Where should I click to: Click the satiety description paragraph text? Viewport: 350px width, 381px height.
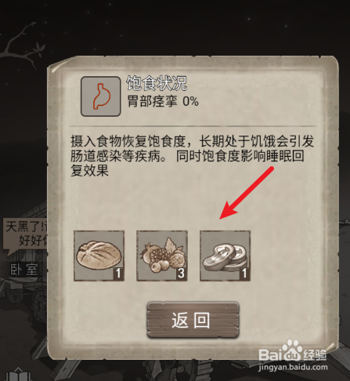coord(193,156)
